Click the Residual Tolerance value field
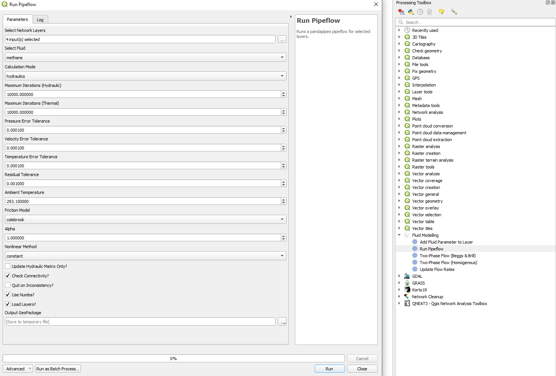The height and width of the screenshot is (376, 556). pyautogui.click(x=143, y=184)
